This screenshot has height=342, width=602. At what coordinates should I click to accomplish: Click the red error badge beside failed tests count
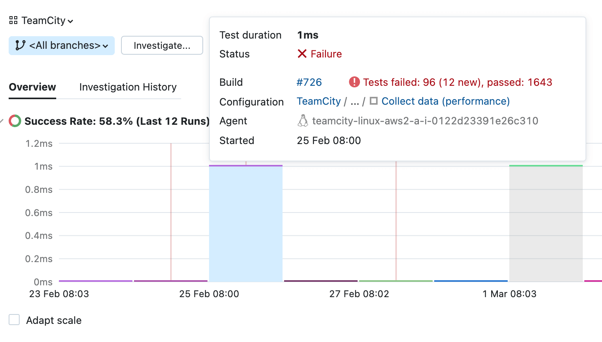pyautogui.click(x=354, y=82)
